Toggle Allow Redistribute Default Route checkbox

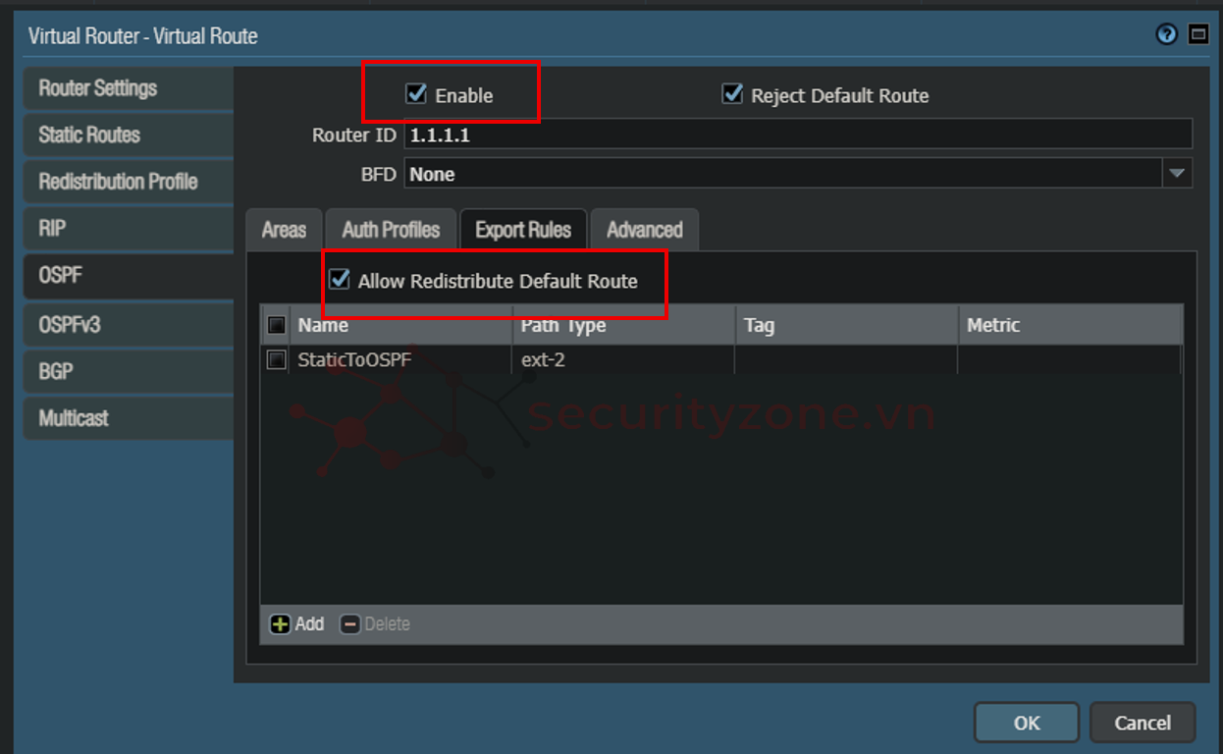click(340, 281)
